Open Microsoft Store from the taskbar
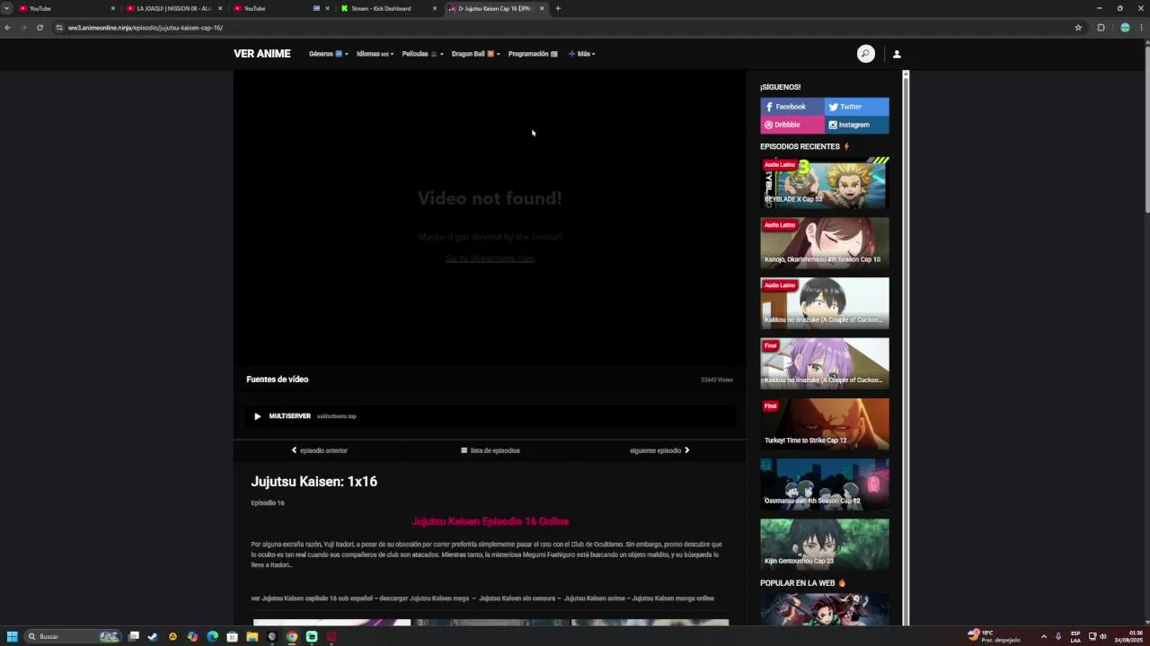This screenshot has height=646, width=1150. click(232, 636)
